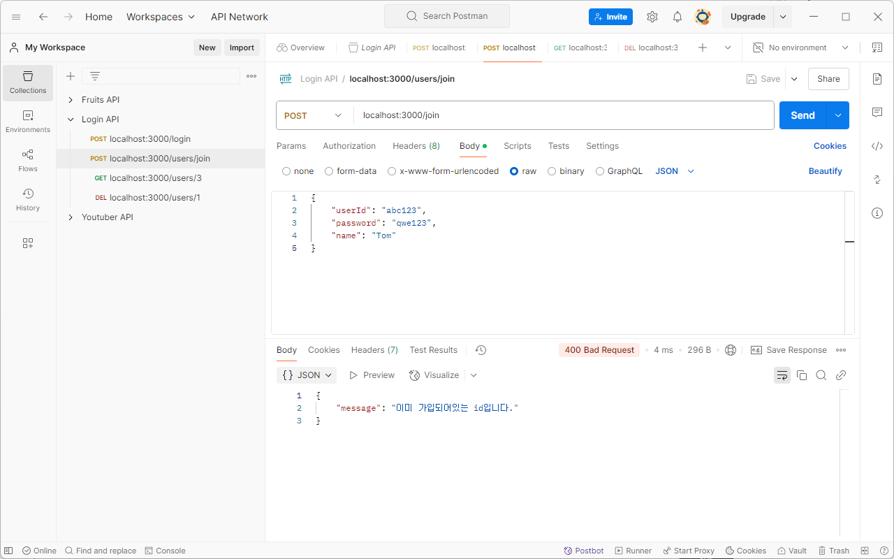Click the Invite button
894x559 pixels.
610,17
